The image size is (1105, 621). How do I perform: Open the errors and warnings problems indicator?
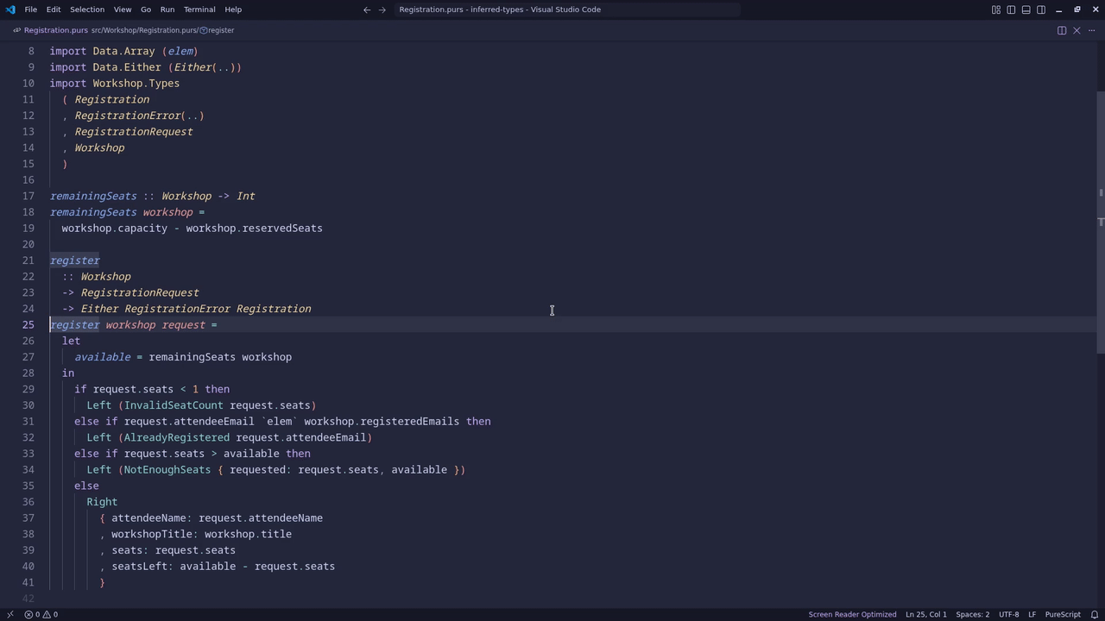tap(41, 614)
